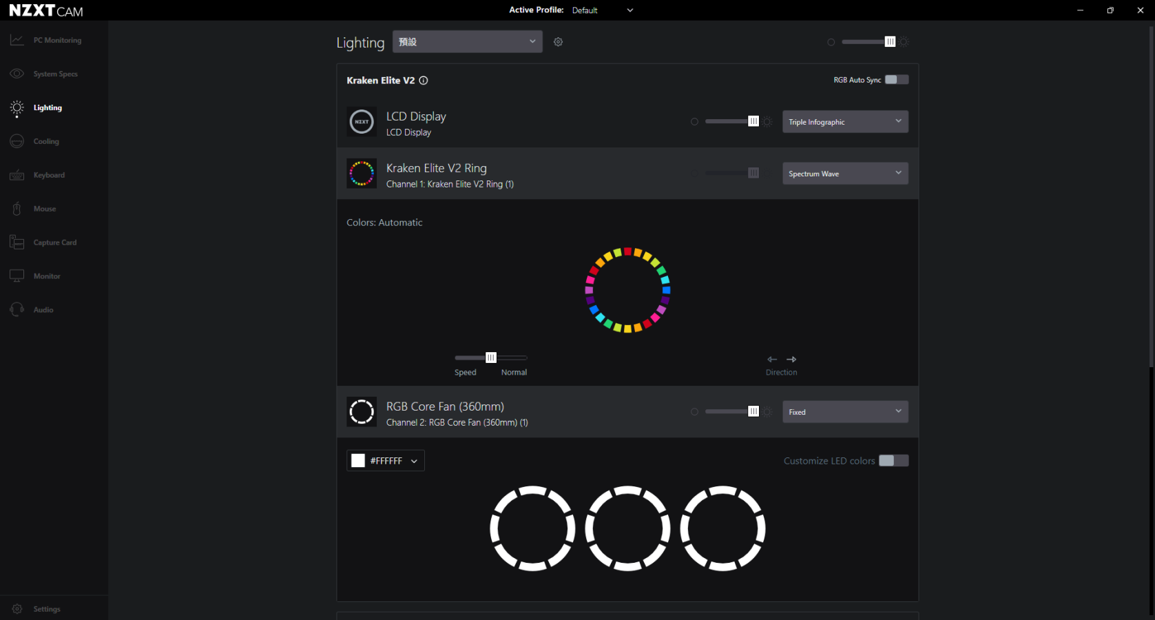Open the Keyboard settings page
The image size is (1155, 620).
[x=49, y=176]
